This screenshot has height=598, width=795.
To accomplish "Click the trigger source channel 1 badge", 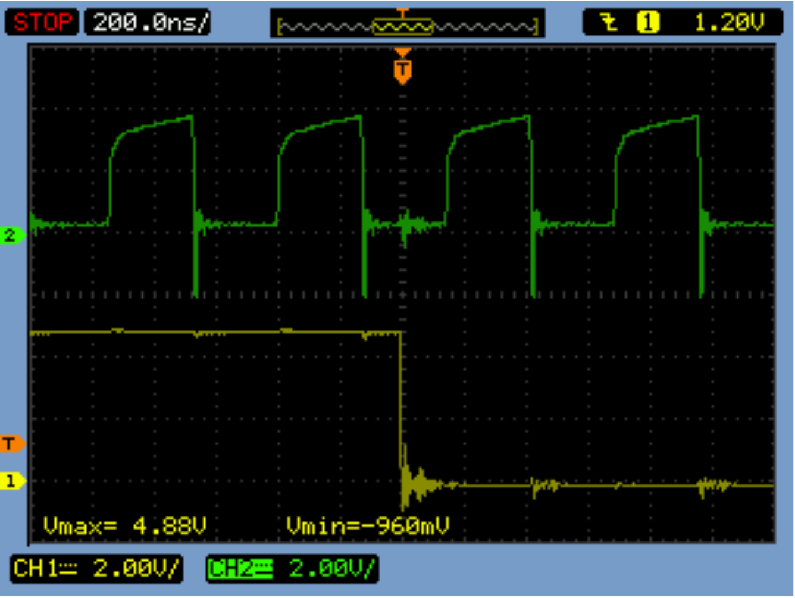I will (648, 23).
